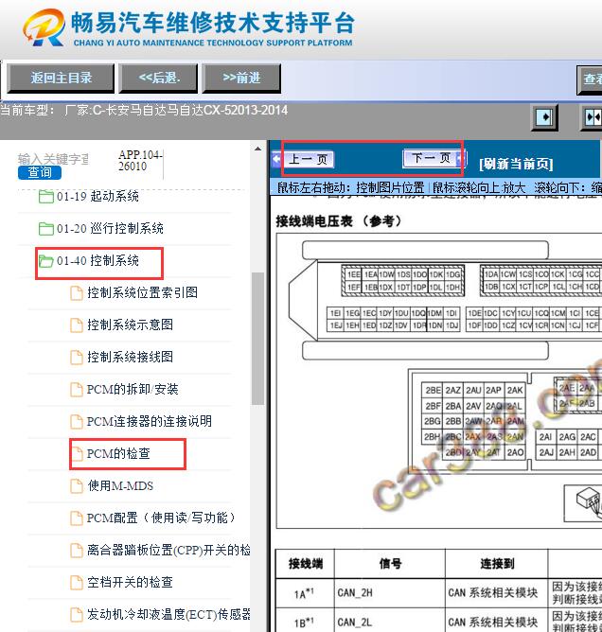Open folder 01-19 起动系统
602x632 pixels.
pos(97,196)
